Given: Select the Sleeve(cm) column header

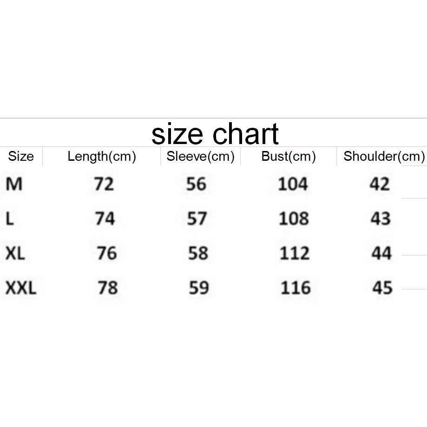Looking at the screenshot, I should pyautogui.click(x=200, y=157).
